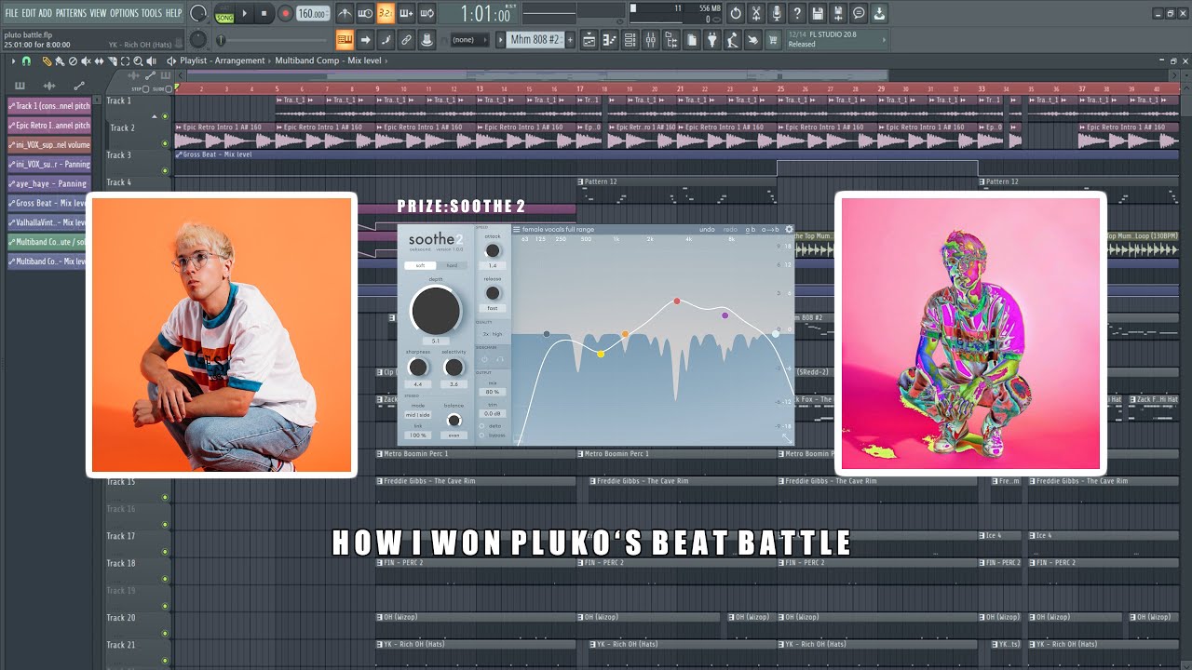This screenshot has height=670, width=1192.
Task: Select the hard mode in soothe2
Action: (452, 265)
